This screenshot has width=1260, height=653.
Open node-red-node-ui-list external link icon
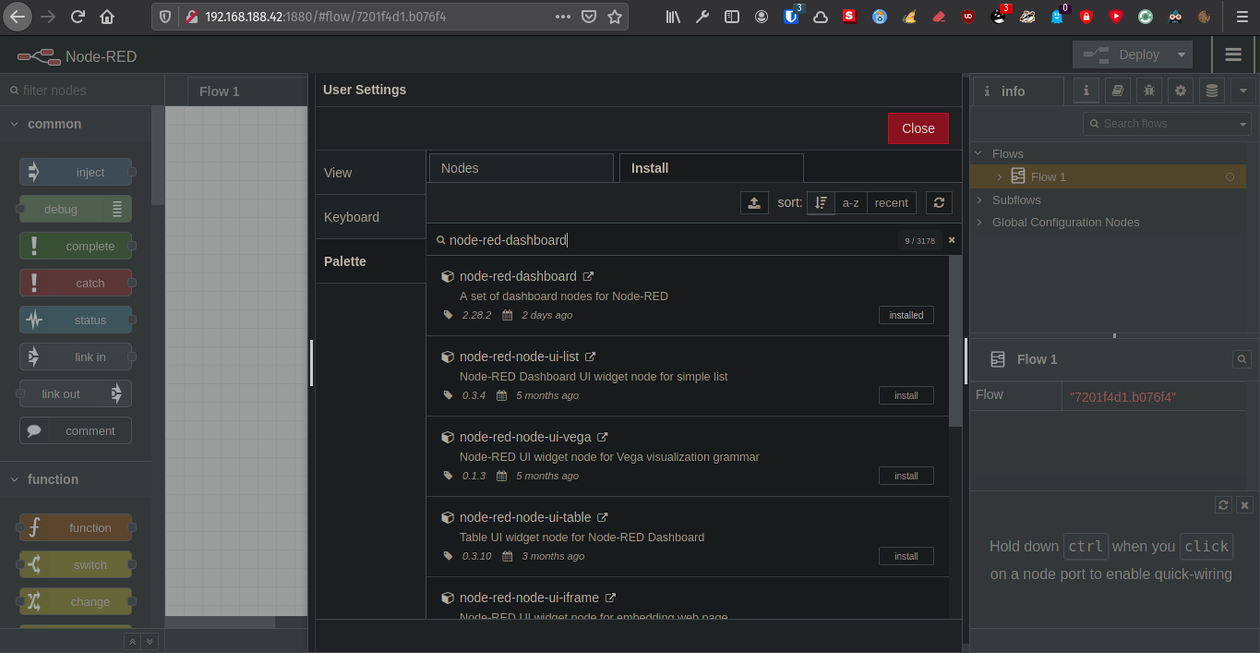(x=591, y=357)
